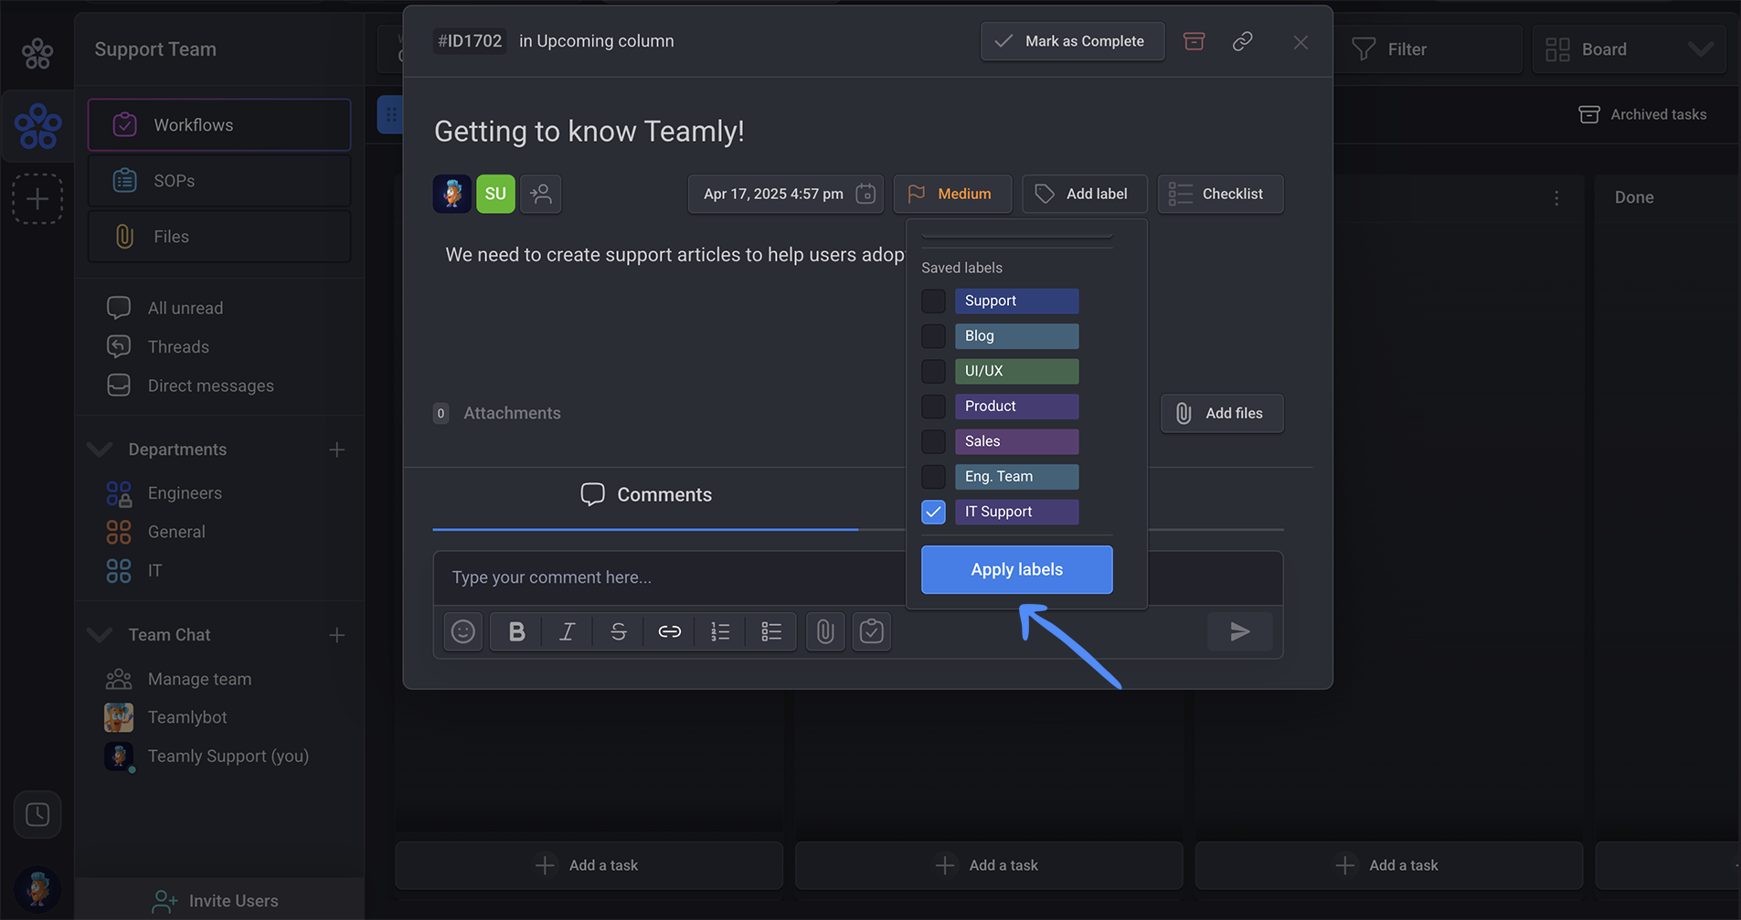
Task: Insert an emoji in the comment
Action: pos(463,631)
